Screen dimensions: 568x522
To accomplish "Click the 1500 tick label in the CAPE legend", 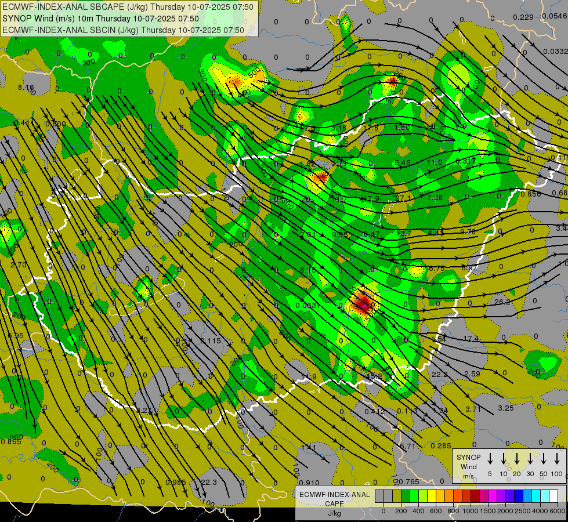I will click(488, 511).
